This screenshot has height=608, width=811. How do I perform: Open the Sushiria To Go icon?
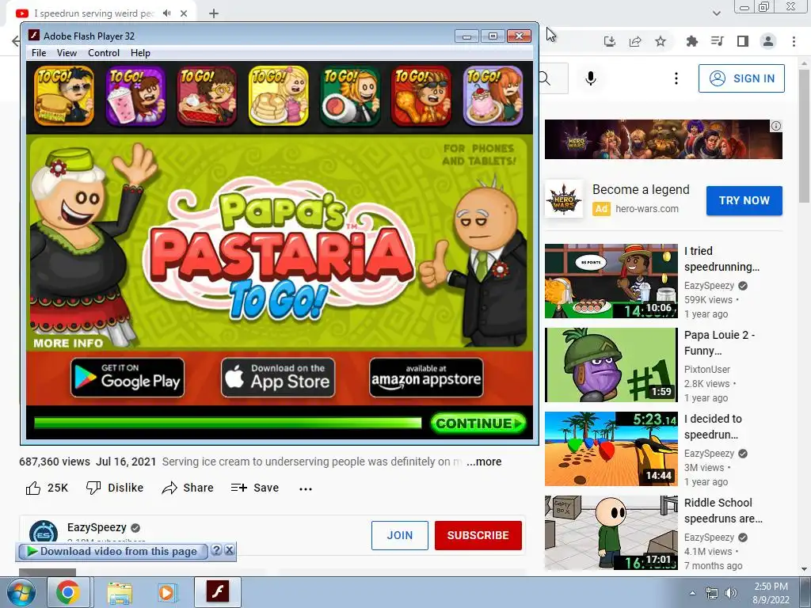350,96
